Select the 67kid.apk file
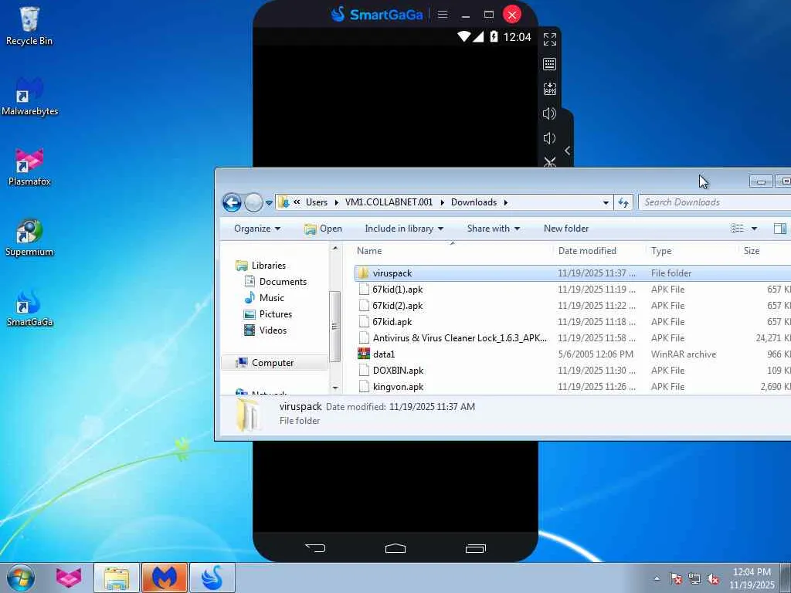The image size is (791, 593). [572, 321]
